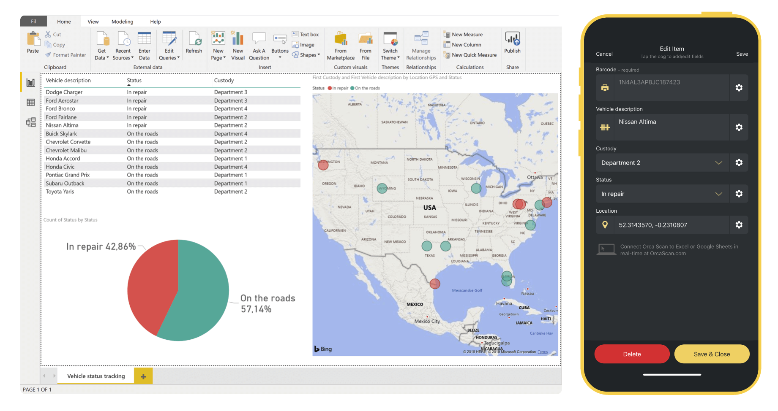The width and height of the screenshot is (778, 411).
Task: Click the printer icon beside barcode
Action: 605,88
